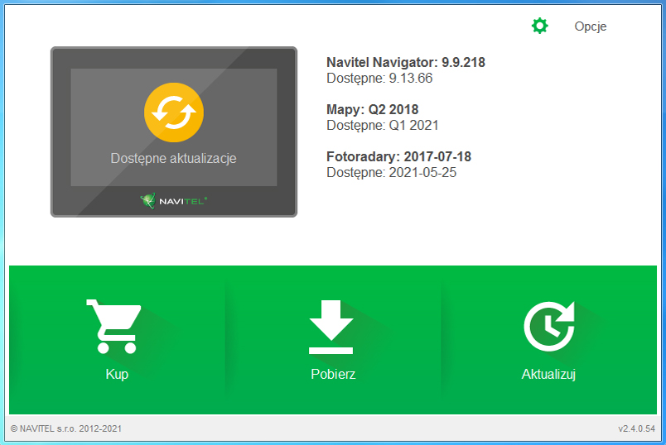This screenshot has height=445, width=666.
Task: Click the clock update icon
Action: click(x=548, y=324)
